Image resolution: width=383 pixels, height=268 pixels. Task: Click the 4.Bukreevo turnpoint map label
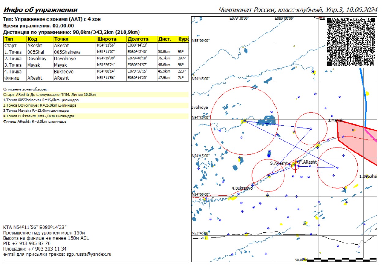pyautogui.click(x=242, y=188)
